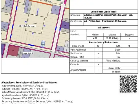Screen dimensions: 139x104
Task: Select the 'Altura Máxima: Área General' line
Action: point(31,92)
